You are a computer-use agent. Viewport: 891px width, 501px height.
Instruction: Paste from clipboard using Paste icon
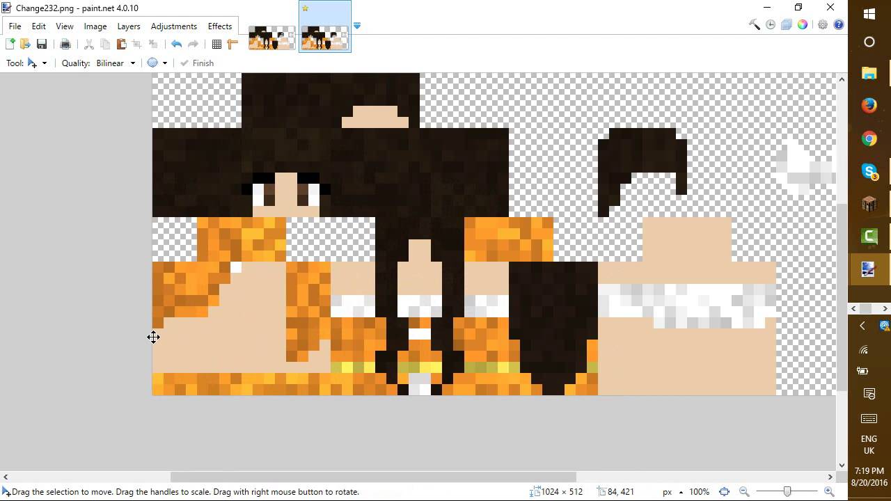point(121,44)
